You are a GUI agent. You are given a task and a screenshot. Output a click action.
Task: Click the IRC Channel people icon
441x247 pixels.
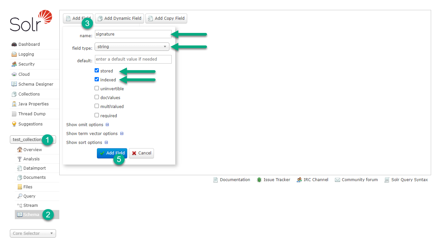click(299, 180)
